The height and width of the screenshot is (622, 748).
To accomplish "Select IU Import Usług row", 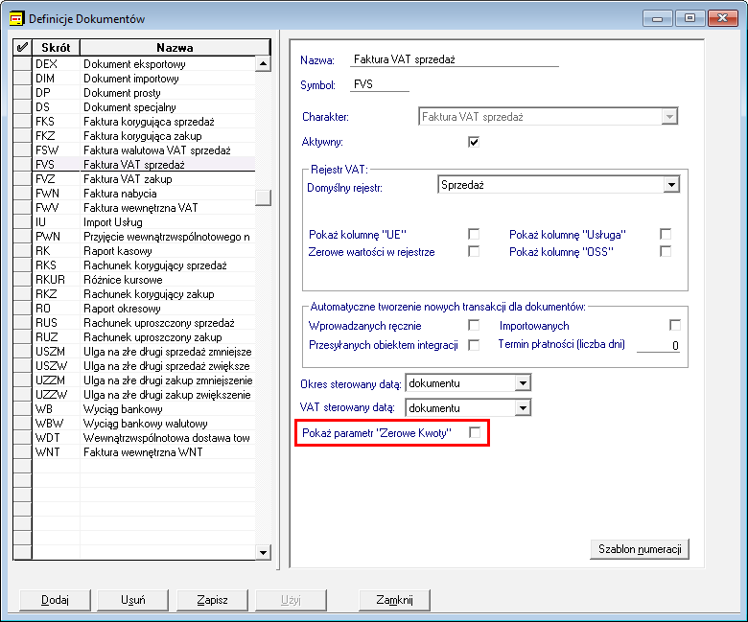I will [144, 222].
